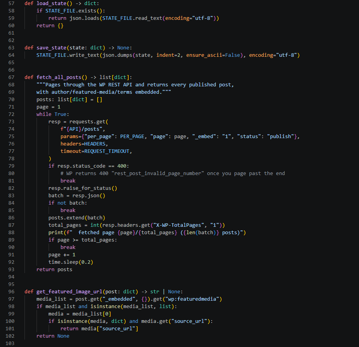Click the 'break' on line 81
Image resolution: width=359 pixels, height=347 pixels.
pos(68,181)
